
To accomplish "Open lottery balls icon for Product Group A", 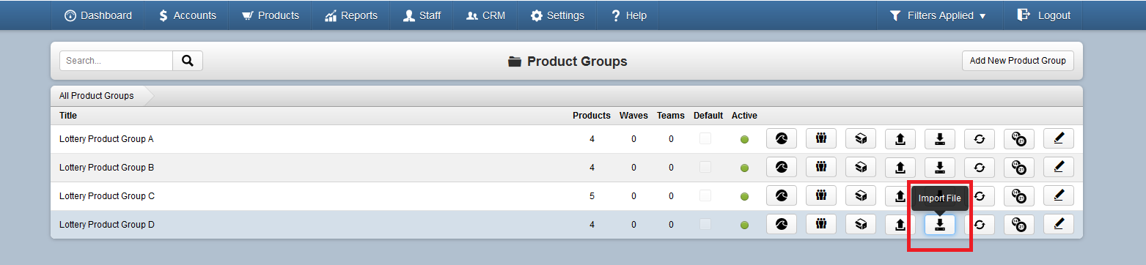I will (1019, 138).
